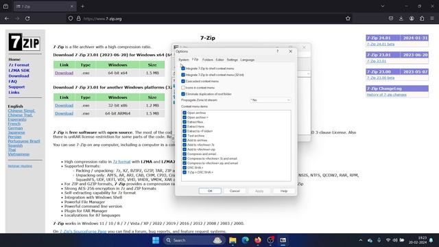Toggle Integrate 7-Zip to shell context menu (32-bit)
This screenshot has width=439, height=247.
tap(183, 75)
